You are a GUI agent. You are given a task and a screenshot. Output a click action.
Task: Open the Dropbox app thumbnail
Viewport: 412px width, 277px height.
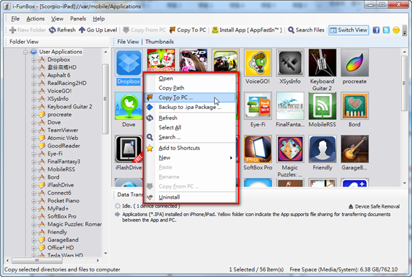(129, 63)
